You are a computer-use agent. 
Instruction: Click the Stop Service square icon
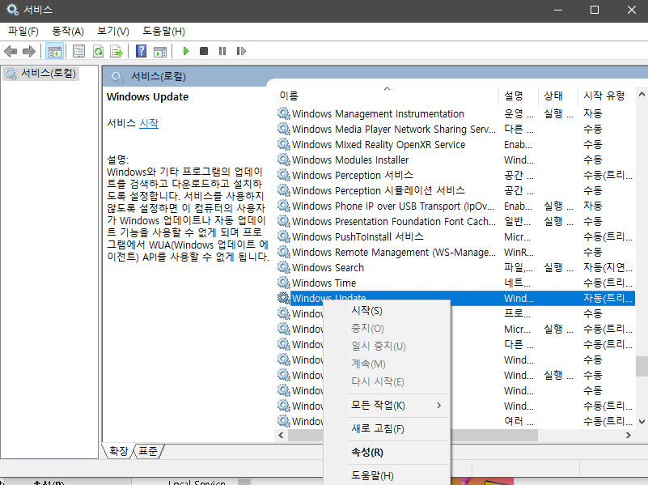coord(204,51)
